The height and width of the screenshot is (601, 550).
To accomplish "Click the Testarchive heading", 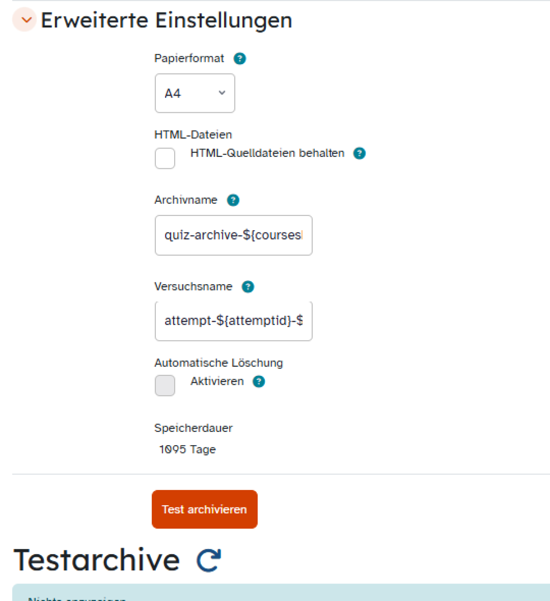I will pyautogui.click(x=97, y=560).
